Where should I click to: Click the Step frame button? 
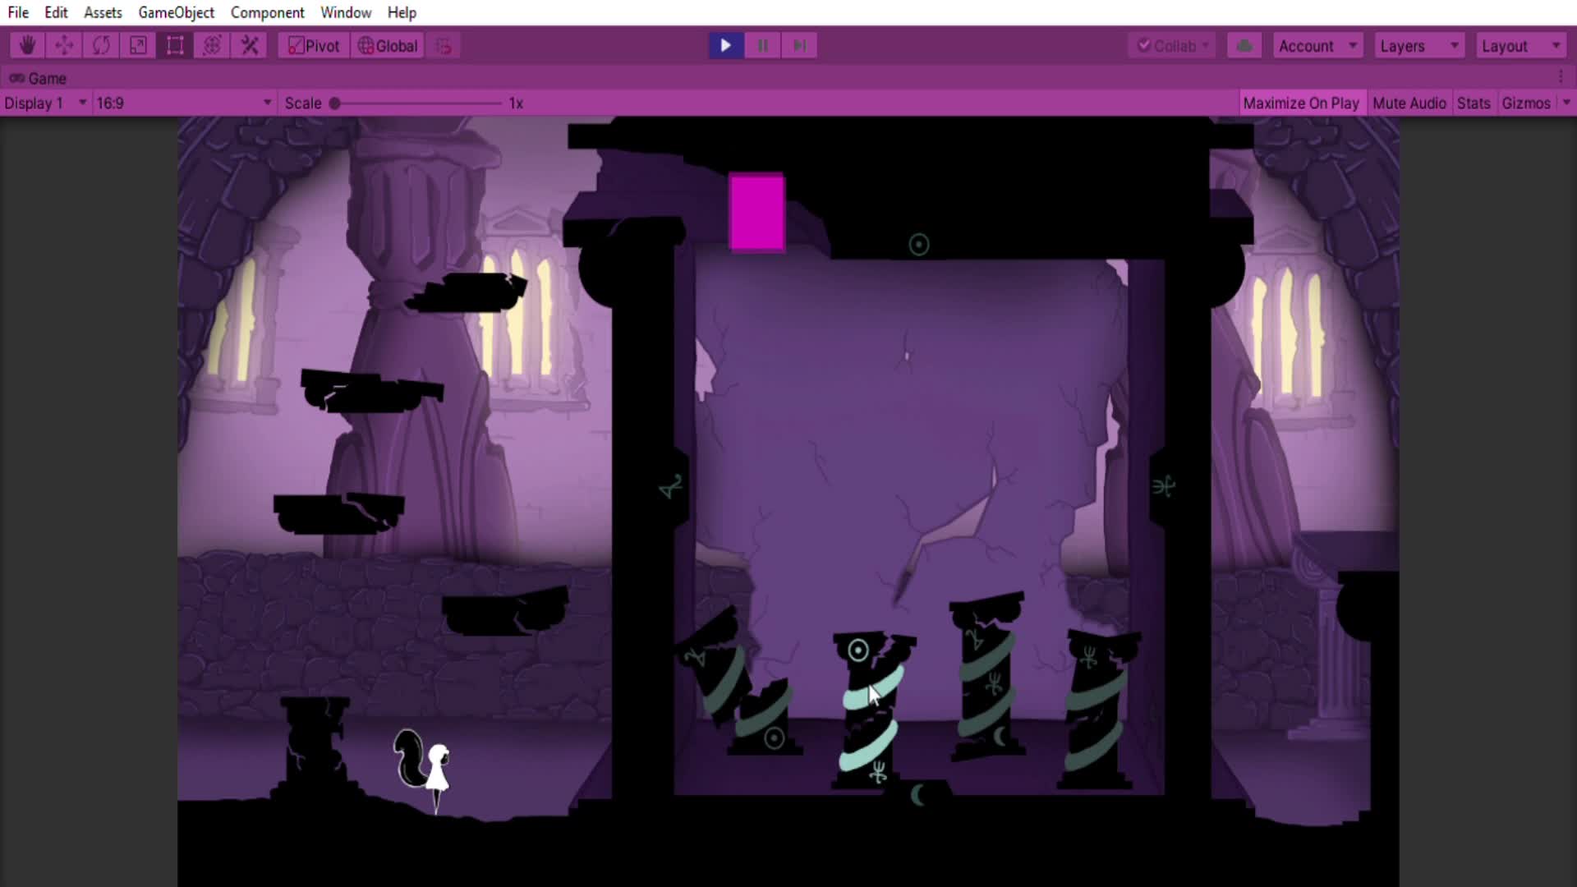pyautogui.click(x=799, y=46)
